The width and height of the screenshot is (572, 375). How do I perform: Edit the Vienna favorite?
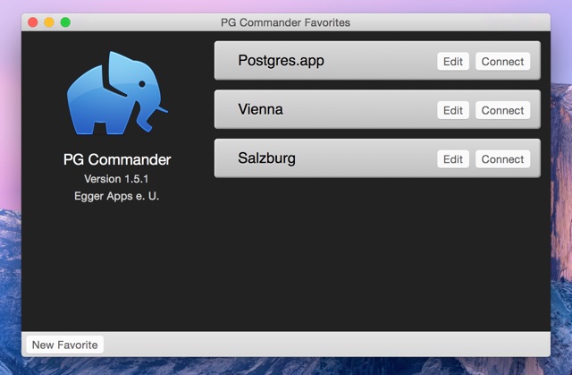click(453, 110)
